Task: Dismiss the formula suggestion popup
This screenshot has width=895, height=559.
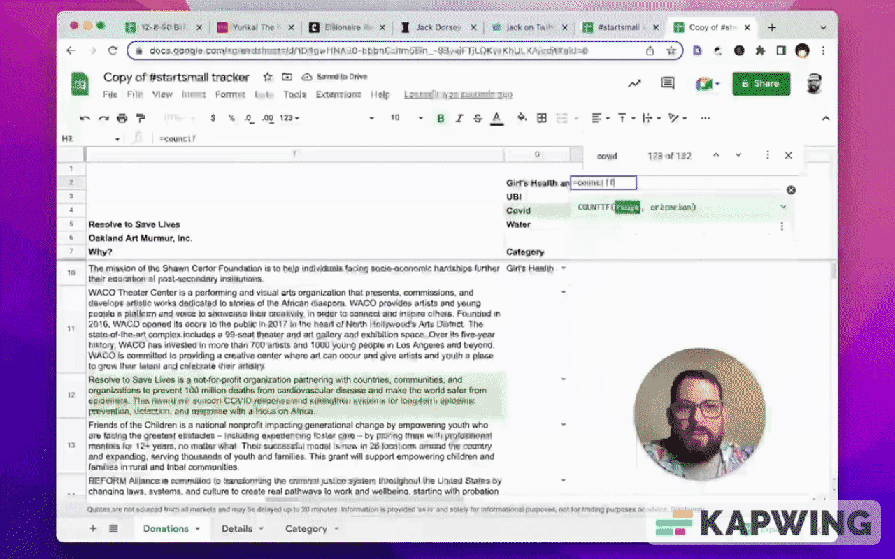Action: click(791, 190)
